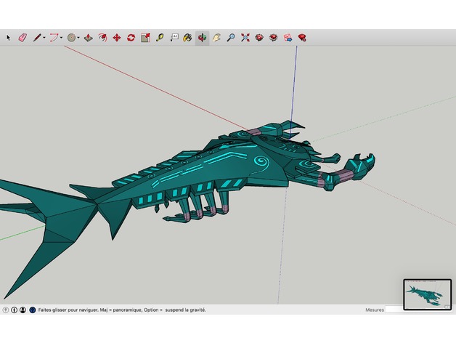Pick the Scale tool
Viewport: 456px width, 343px height.
tap(145, 37)
